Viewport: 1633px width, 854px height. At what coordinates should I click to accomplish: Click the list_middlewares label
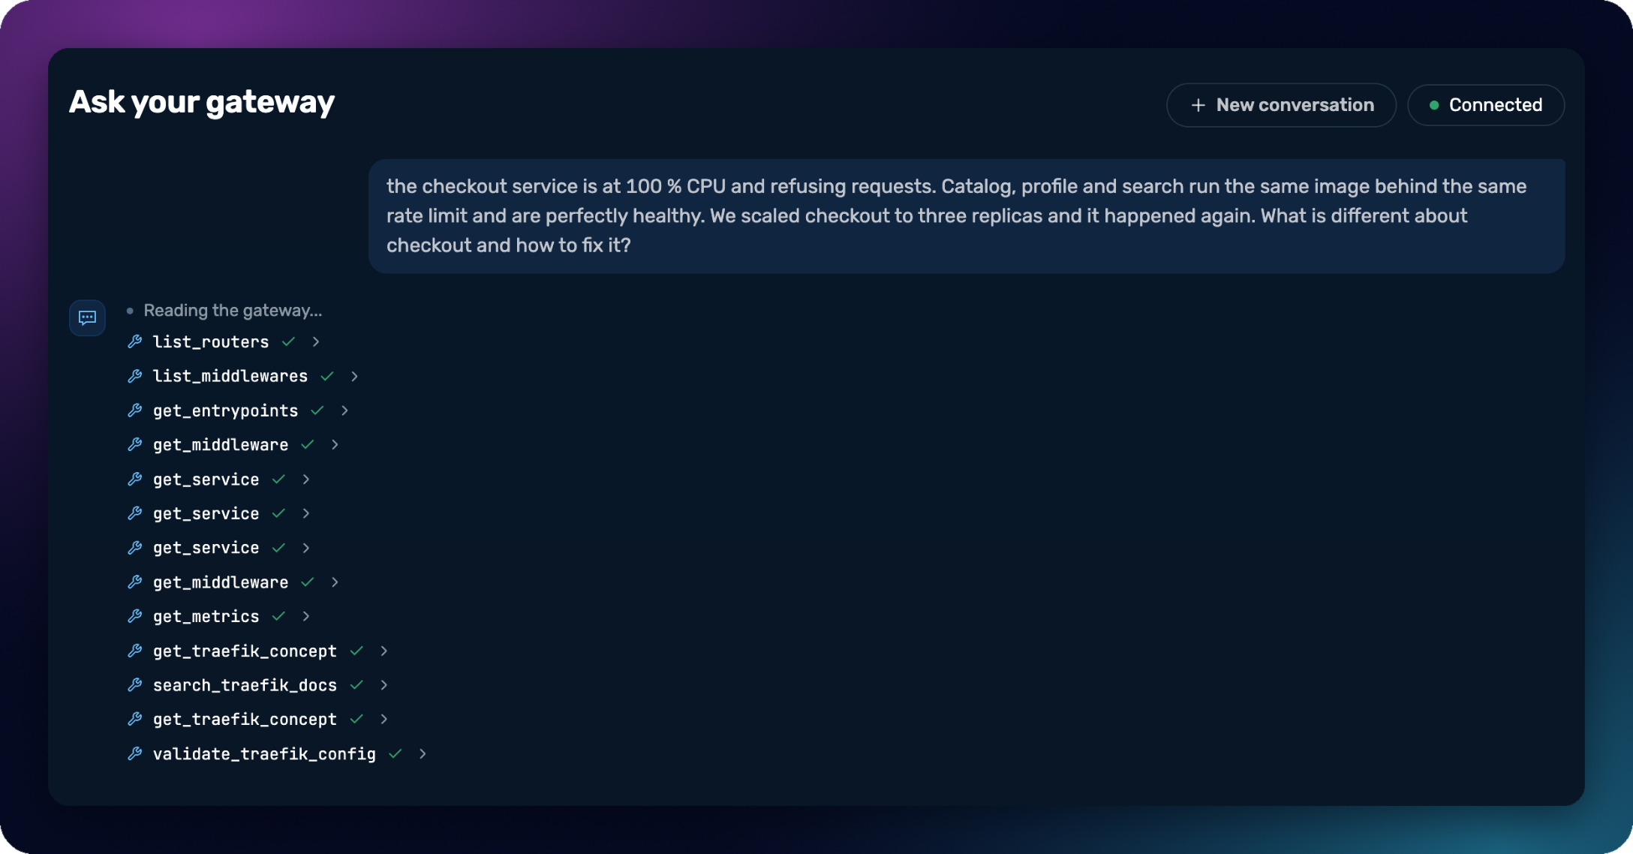(230, 376)
